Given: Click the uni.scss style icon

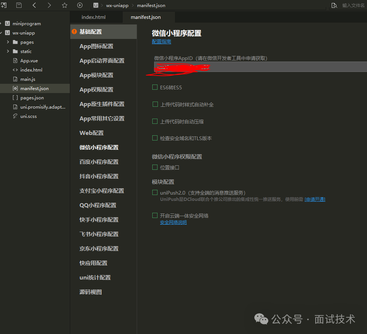Looking at the screenshot, I should click(x=15, y=116).
